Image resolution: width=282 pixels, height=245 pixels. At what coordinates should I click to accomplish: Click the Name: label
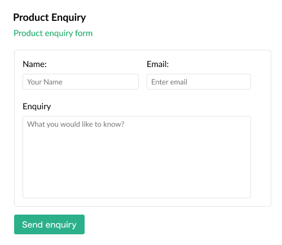(x=34, y=64)
